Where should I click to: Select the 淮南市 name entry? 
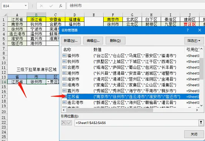pos(131,85)
